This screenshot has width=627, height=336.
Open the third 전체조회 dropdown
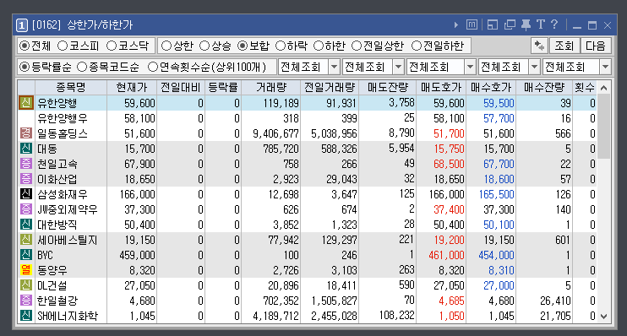(x=470, y=67)
